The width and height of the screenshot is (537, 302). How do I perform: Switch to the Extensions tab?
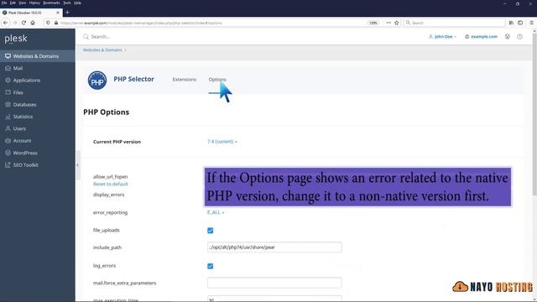coord(185,80)
